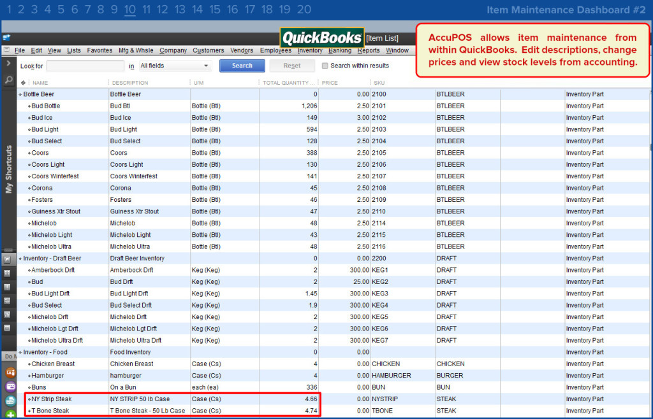The image size is (653, 419).
Task: Sort by the TOTAL QUANTITY column header
Action: pyautogui.click(x=288, y=83)
